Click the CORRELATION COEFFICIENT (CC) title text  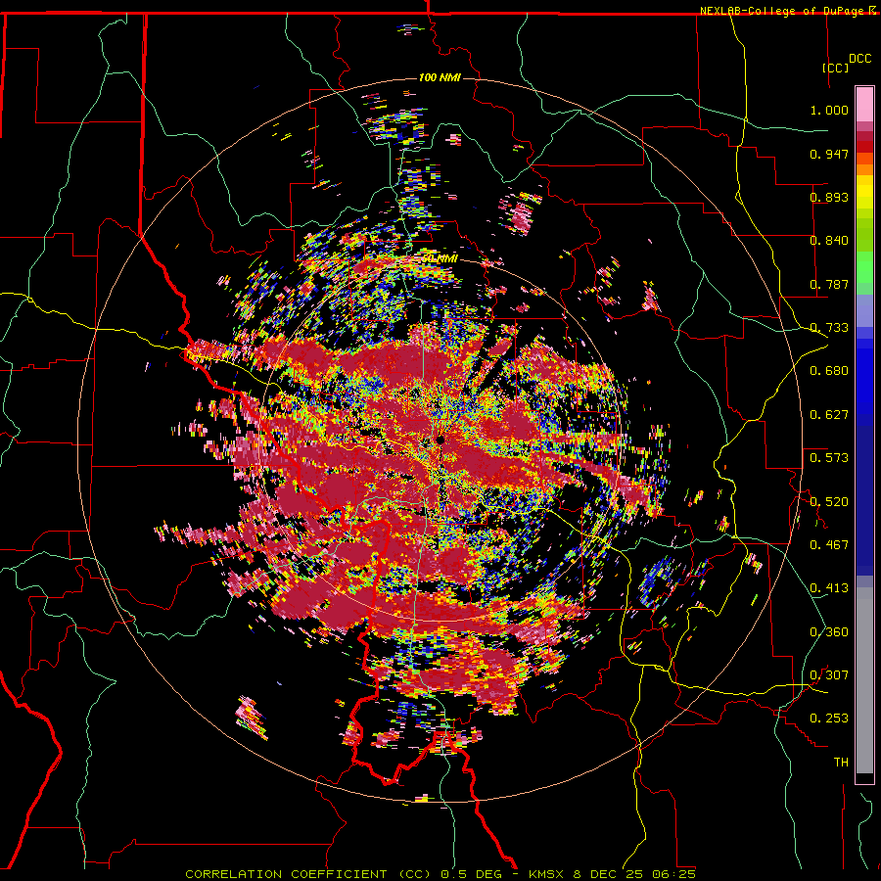point(308,874)
